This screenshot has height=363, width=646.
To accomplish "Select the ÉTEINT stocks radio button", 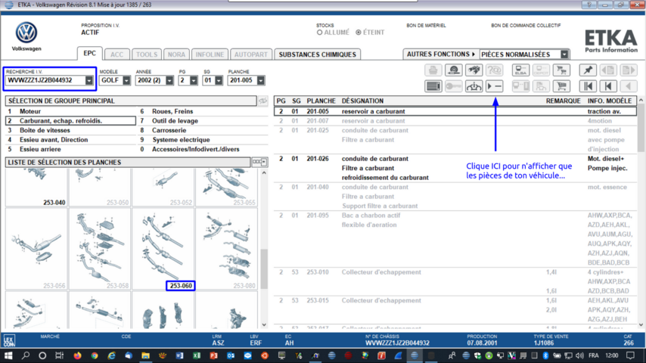I will [359, 33].
